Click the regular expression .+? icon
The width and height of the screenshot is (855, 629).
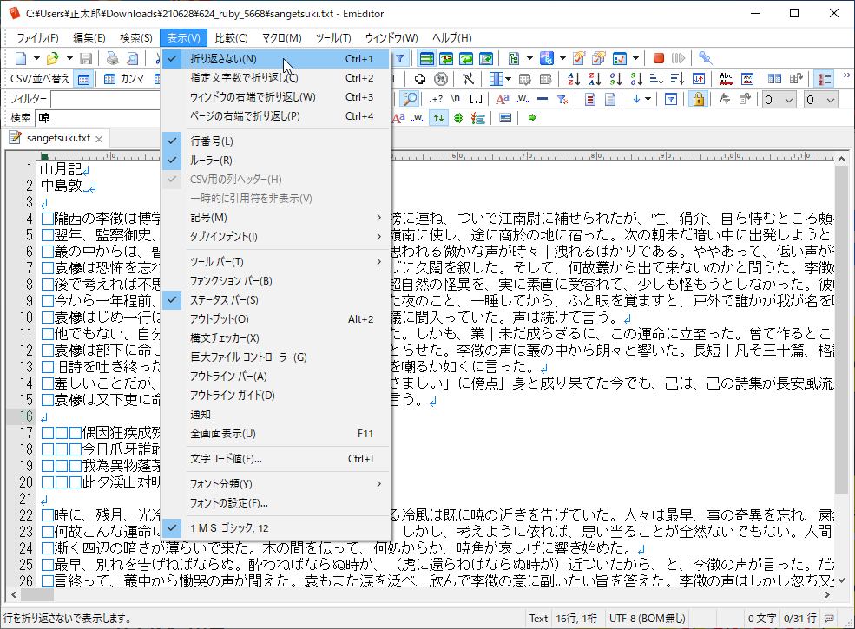tap(436, 99)
